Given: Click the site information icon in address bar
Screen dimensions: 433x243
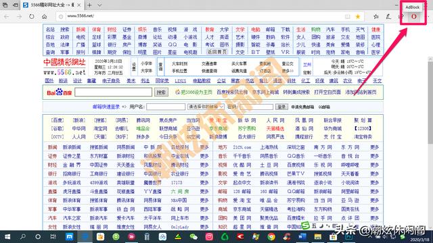Looking at the screenshot, I should (61, 16).
